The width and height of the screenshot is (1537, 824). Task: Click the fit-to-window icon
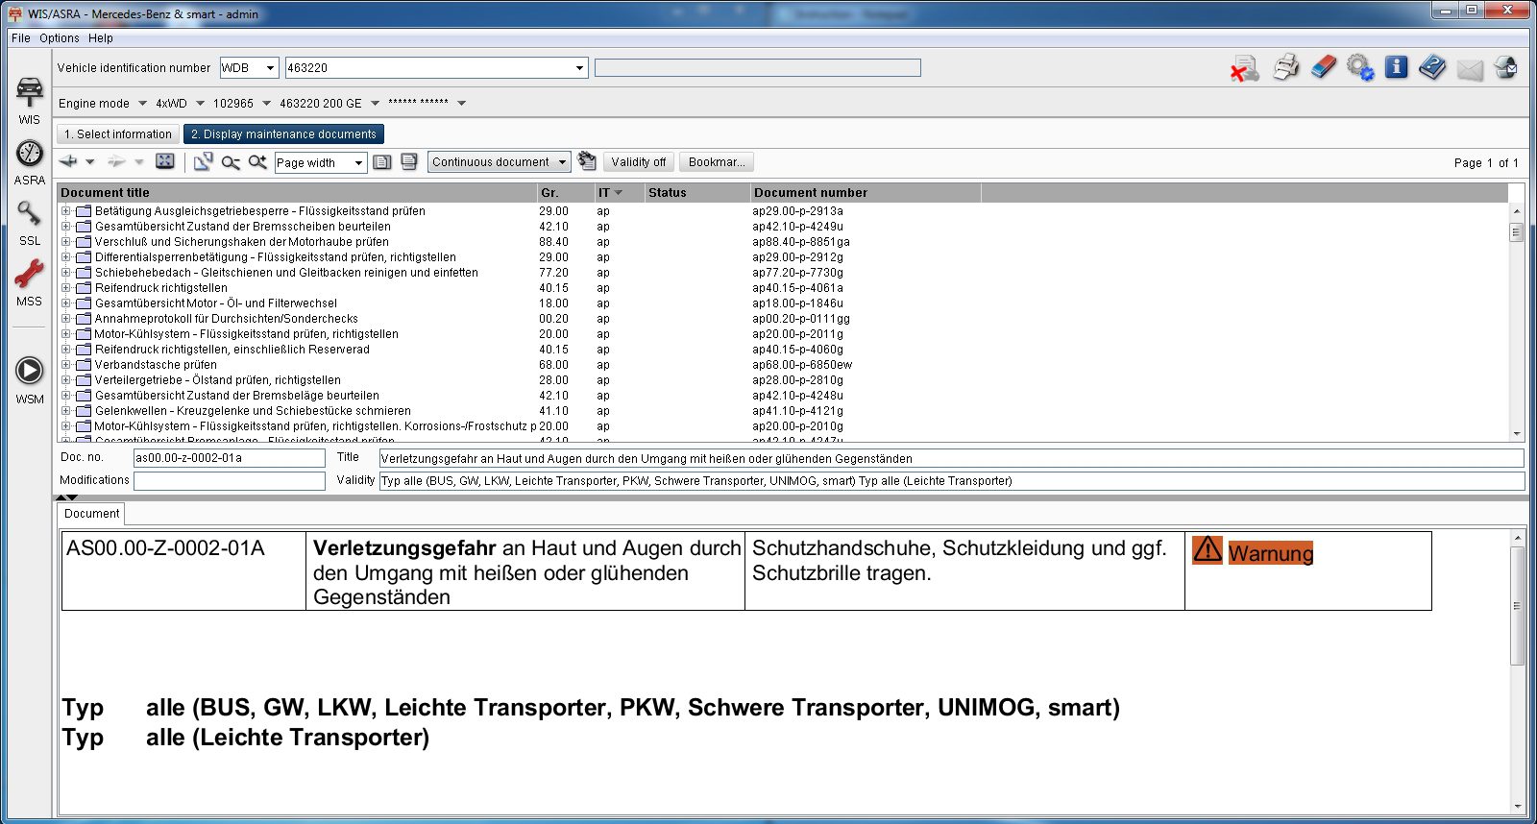click(x=165, y=161)
